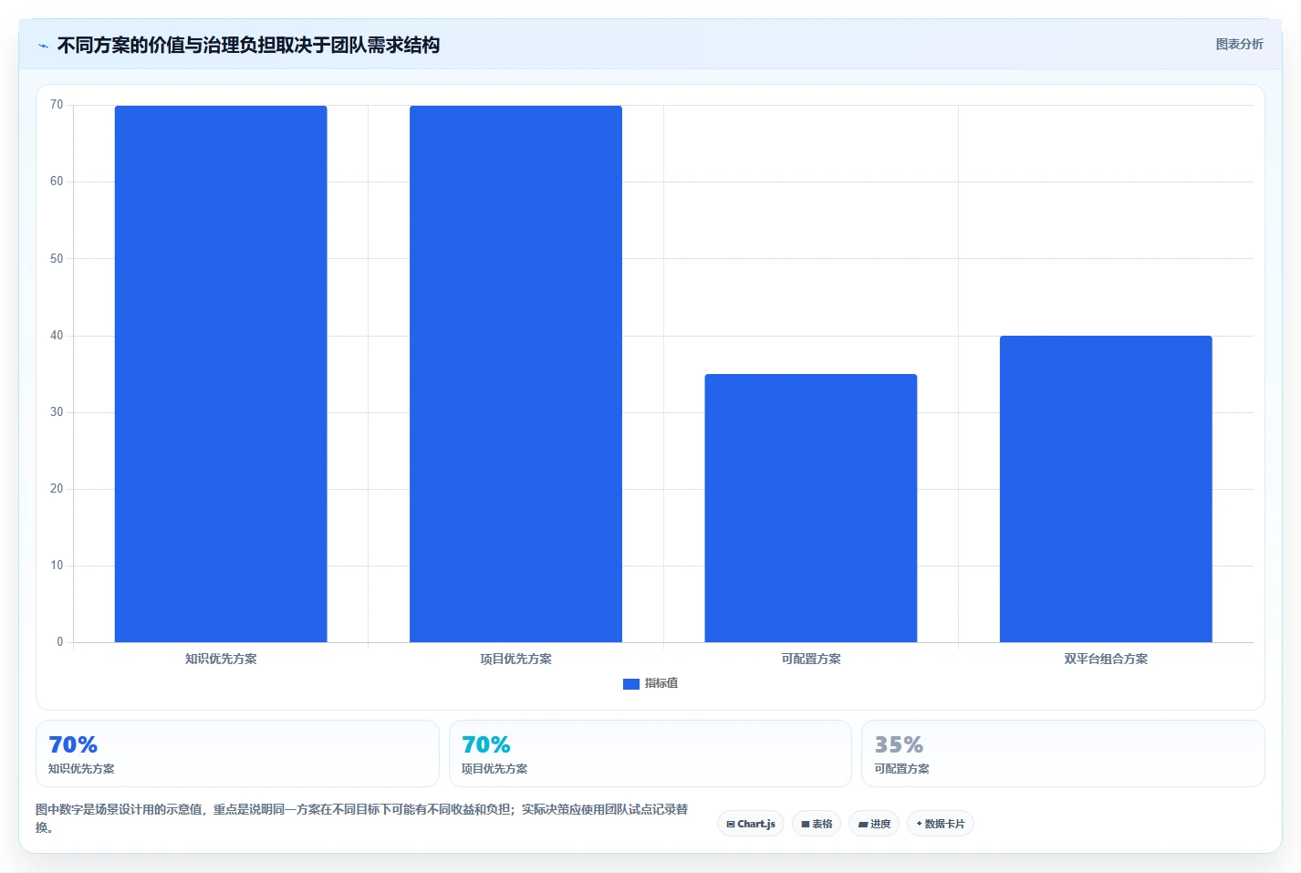Click the blue icon beside the chart title
This screenshot has width=1301, height=873.
pos(43,46)
